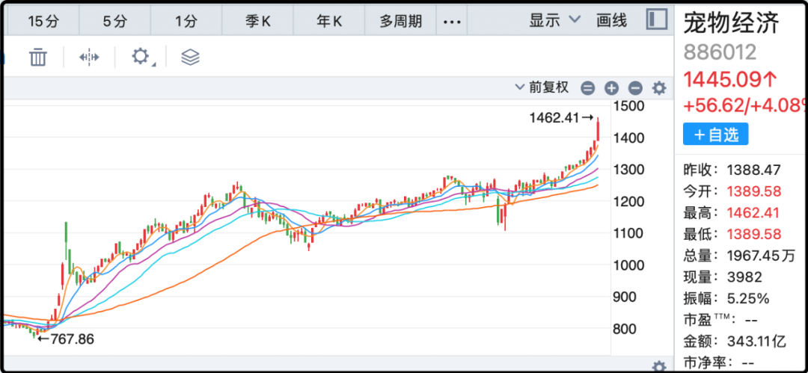808x373 pixels.
Task: Click the minus icon right of plus
Action: tap(635, 88)
